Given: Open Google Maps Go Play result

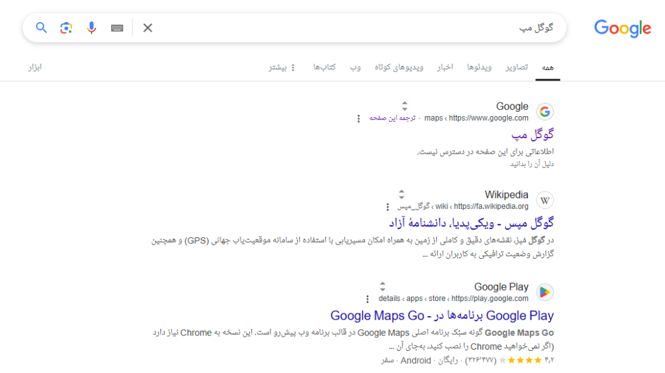Looking at the screenshot, I should (442, 315).
